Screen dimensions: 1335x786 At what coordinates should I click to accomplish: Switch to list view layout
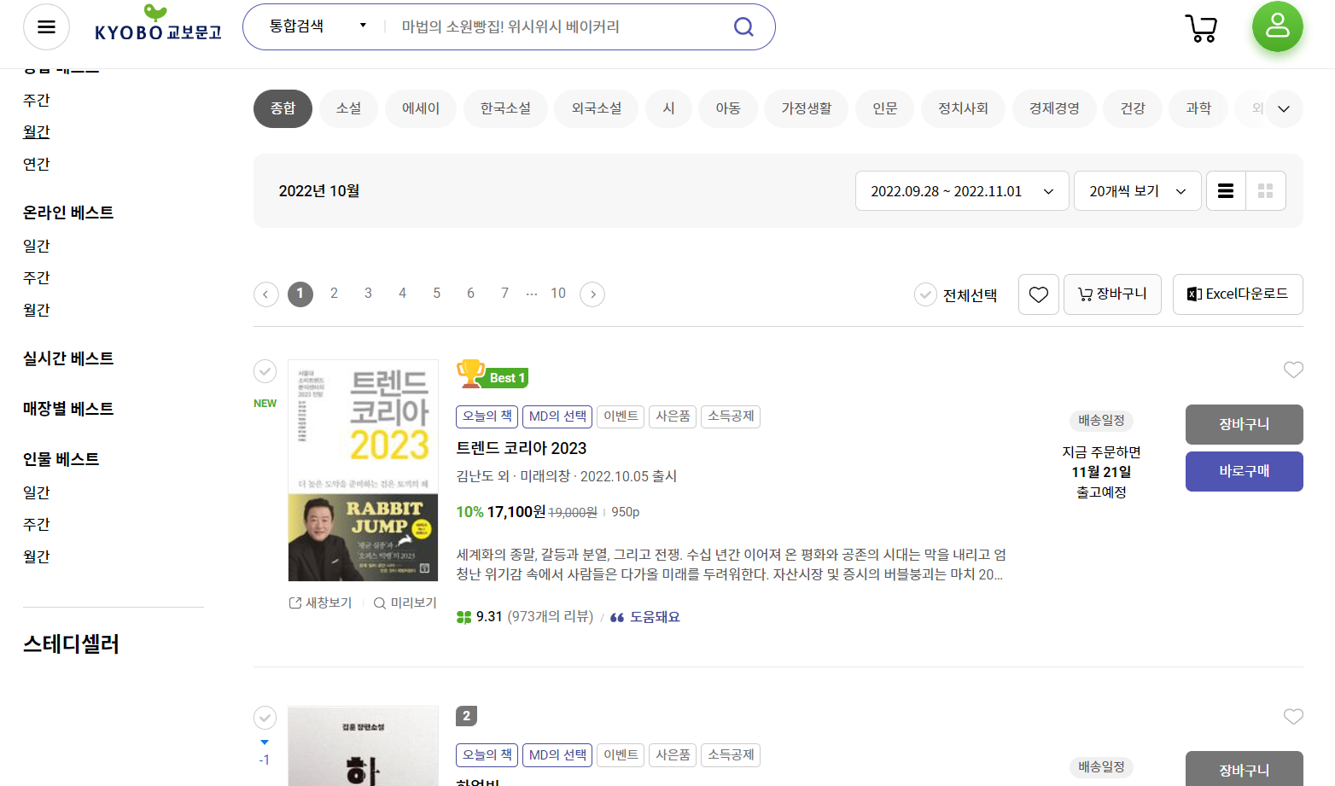click(x=1226, y=191)
